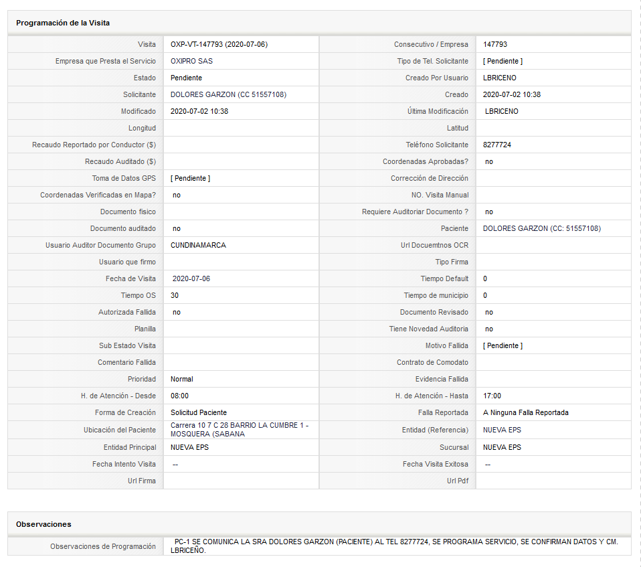Click Creado Por Usuario value 'LBRICENO'

pyautogui.click(x=500, y=78)
